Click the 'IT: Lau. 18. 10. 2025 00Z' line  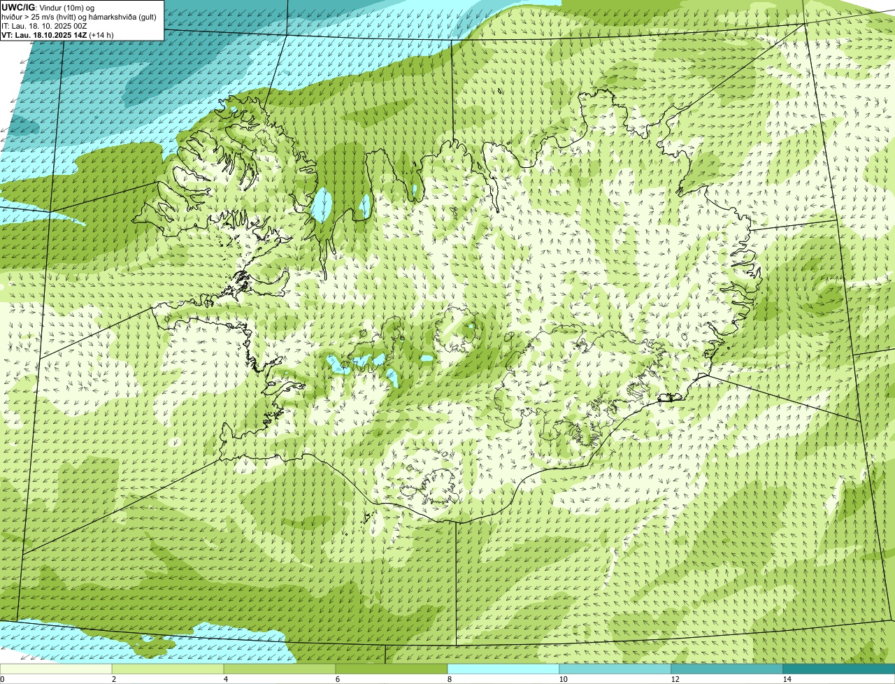[44, 25]
